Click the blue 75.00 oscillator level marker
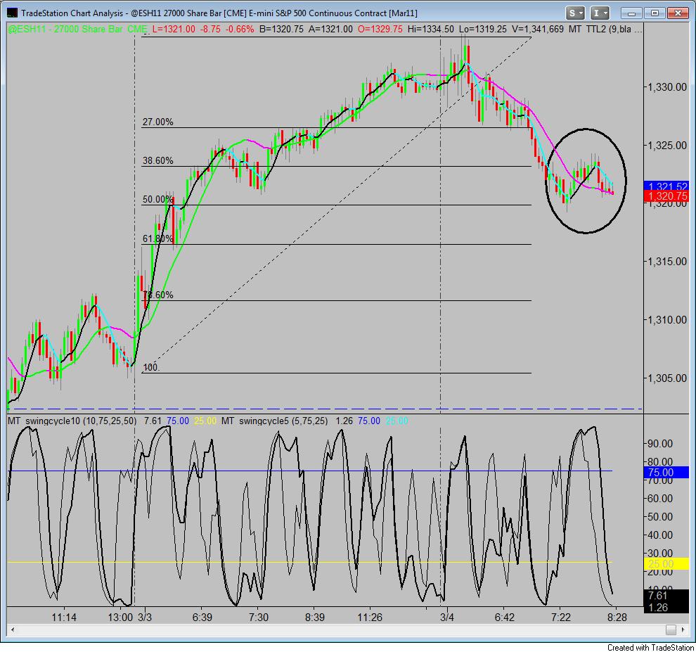696x652 pixels. (x=666, y=473)
